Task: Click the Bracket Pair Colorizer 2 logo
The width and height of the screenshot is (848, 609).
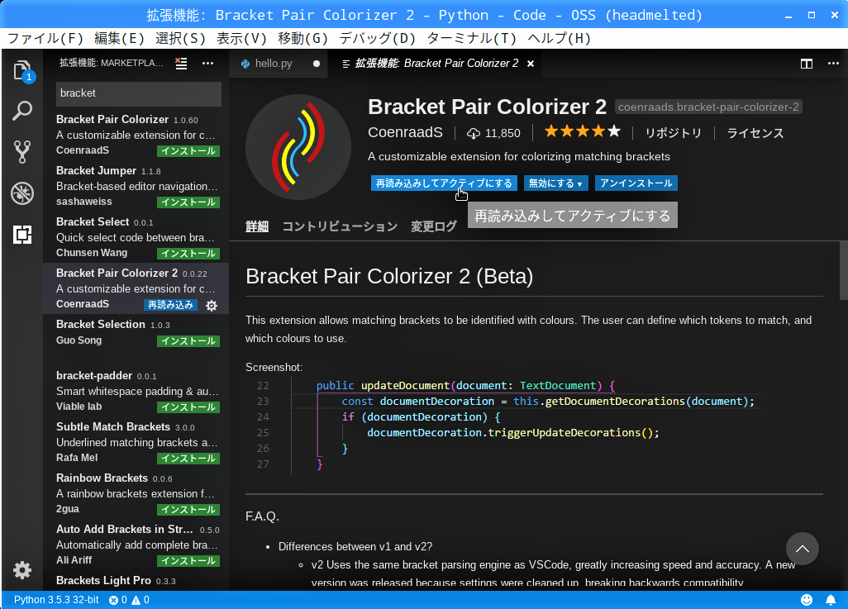Action: coord(298,147)
